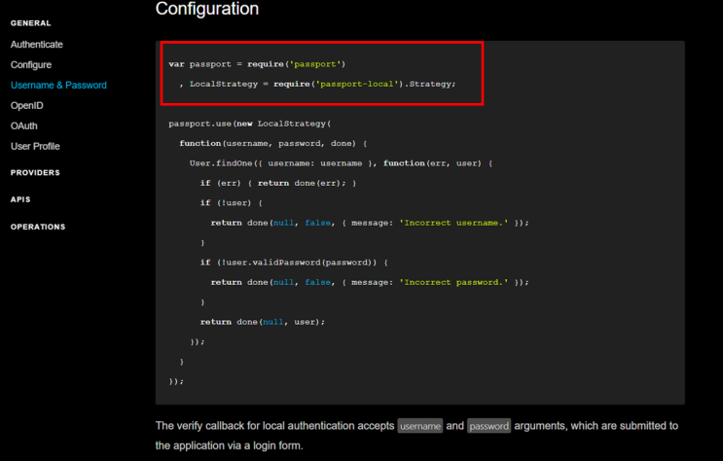Click the User.findOne code line

341,163
